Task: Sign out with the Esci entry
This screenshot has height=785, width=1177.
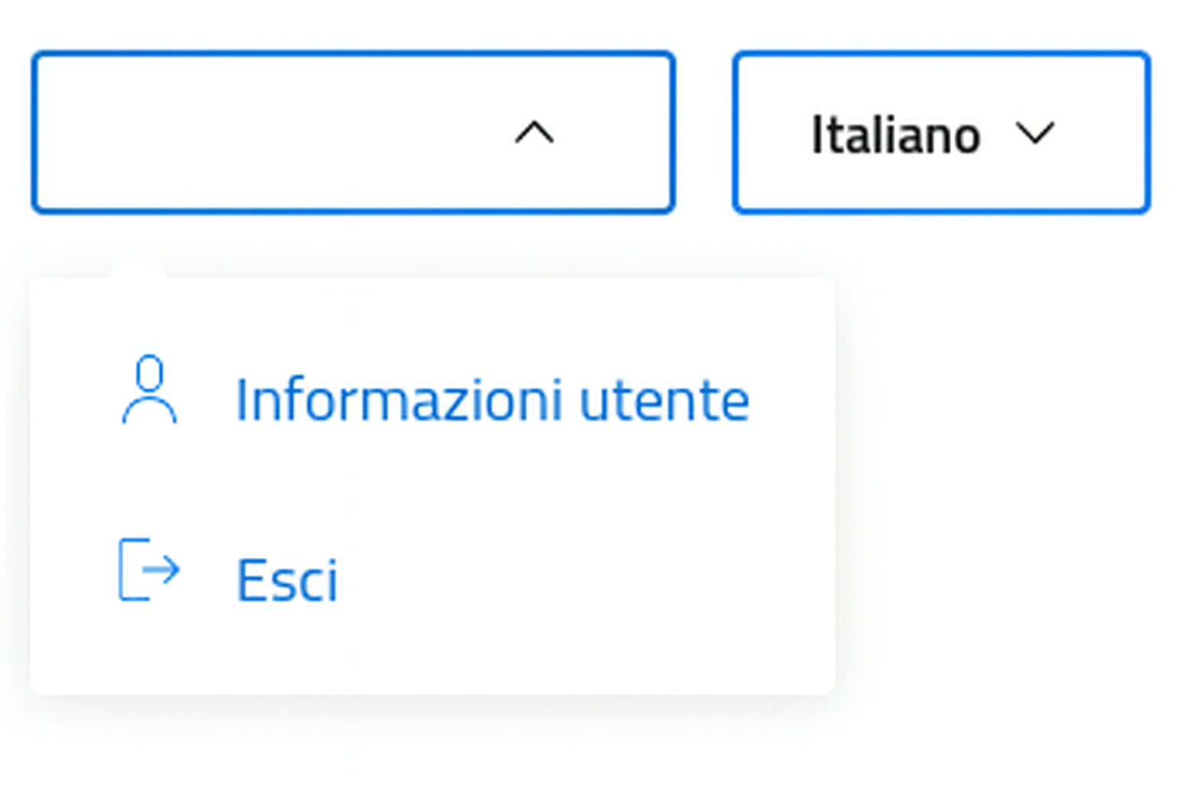Action: pos(230,576)
